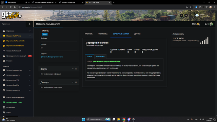Expand the Персонажи sidebar menu
The height and width of the screenshot is (122, 217).
click(x=17, y=31)
